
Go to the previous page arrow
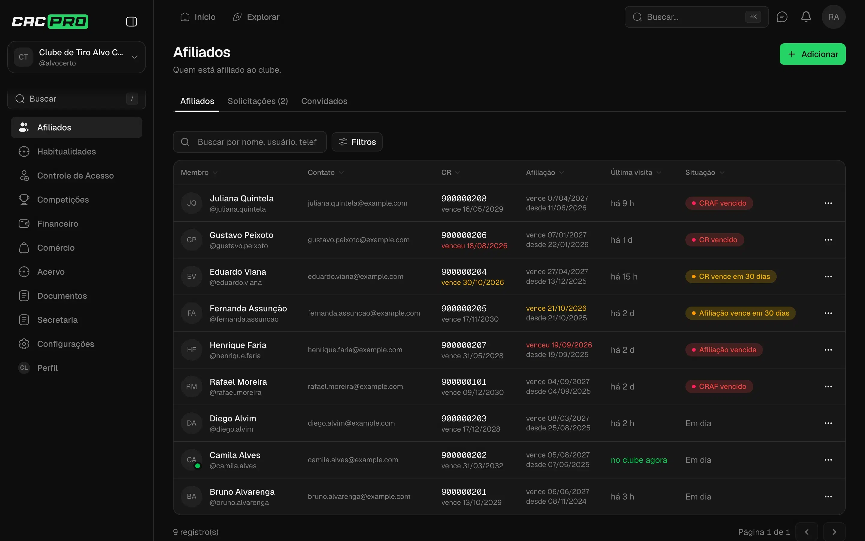(806, 532)
